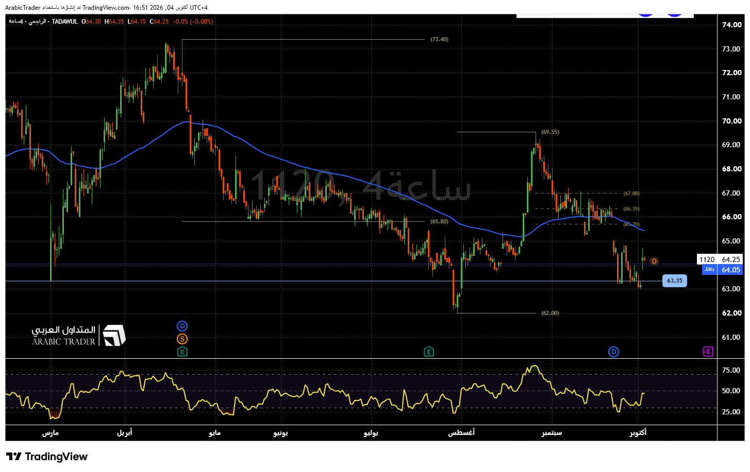Click the (69.55) peak label
750x472 pixels.
click(550, 132)
